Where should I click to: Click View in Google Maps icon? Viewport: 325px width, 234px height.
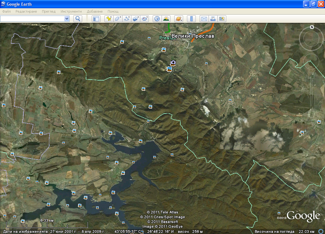click(x=222, y=19)
